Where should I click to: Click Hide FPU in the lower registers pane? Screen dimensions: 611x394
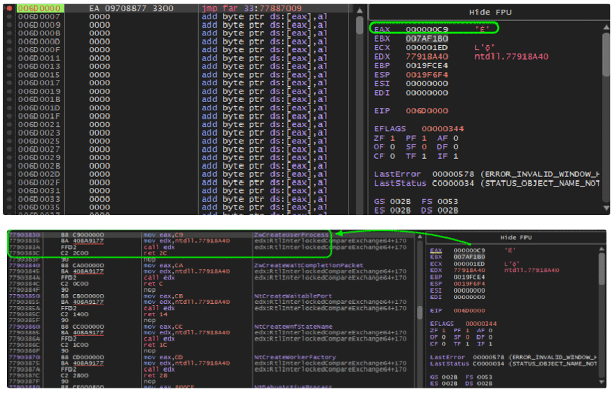pos(516,237)
